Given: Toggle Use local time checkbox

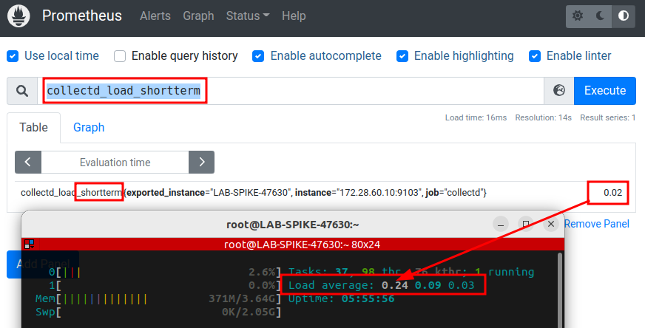Looking at the screenshot, I should 13,56.
